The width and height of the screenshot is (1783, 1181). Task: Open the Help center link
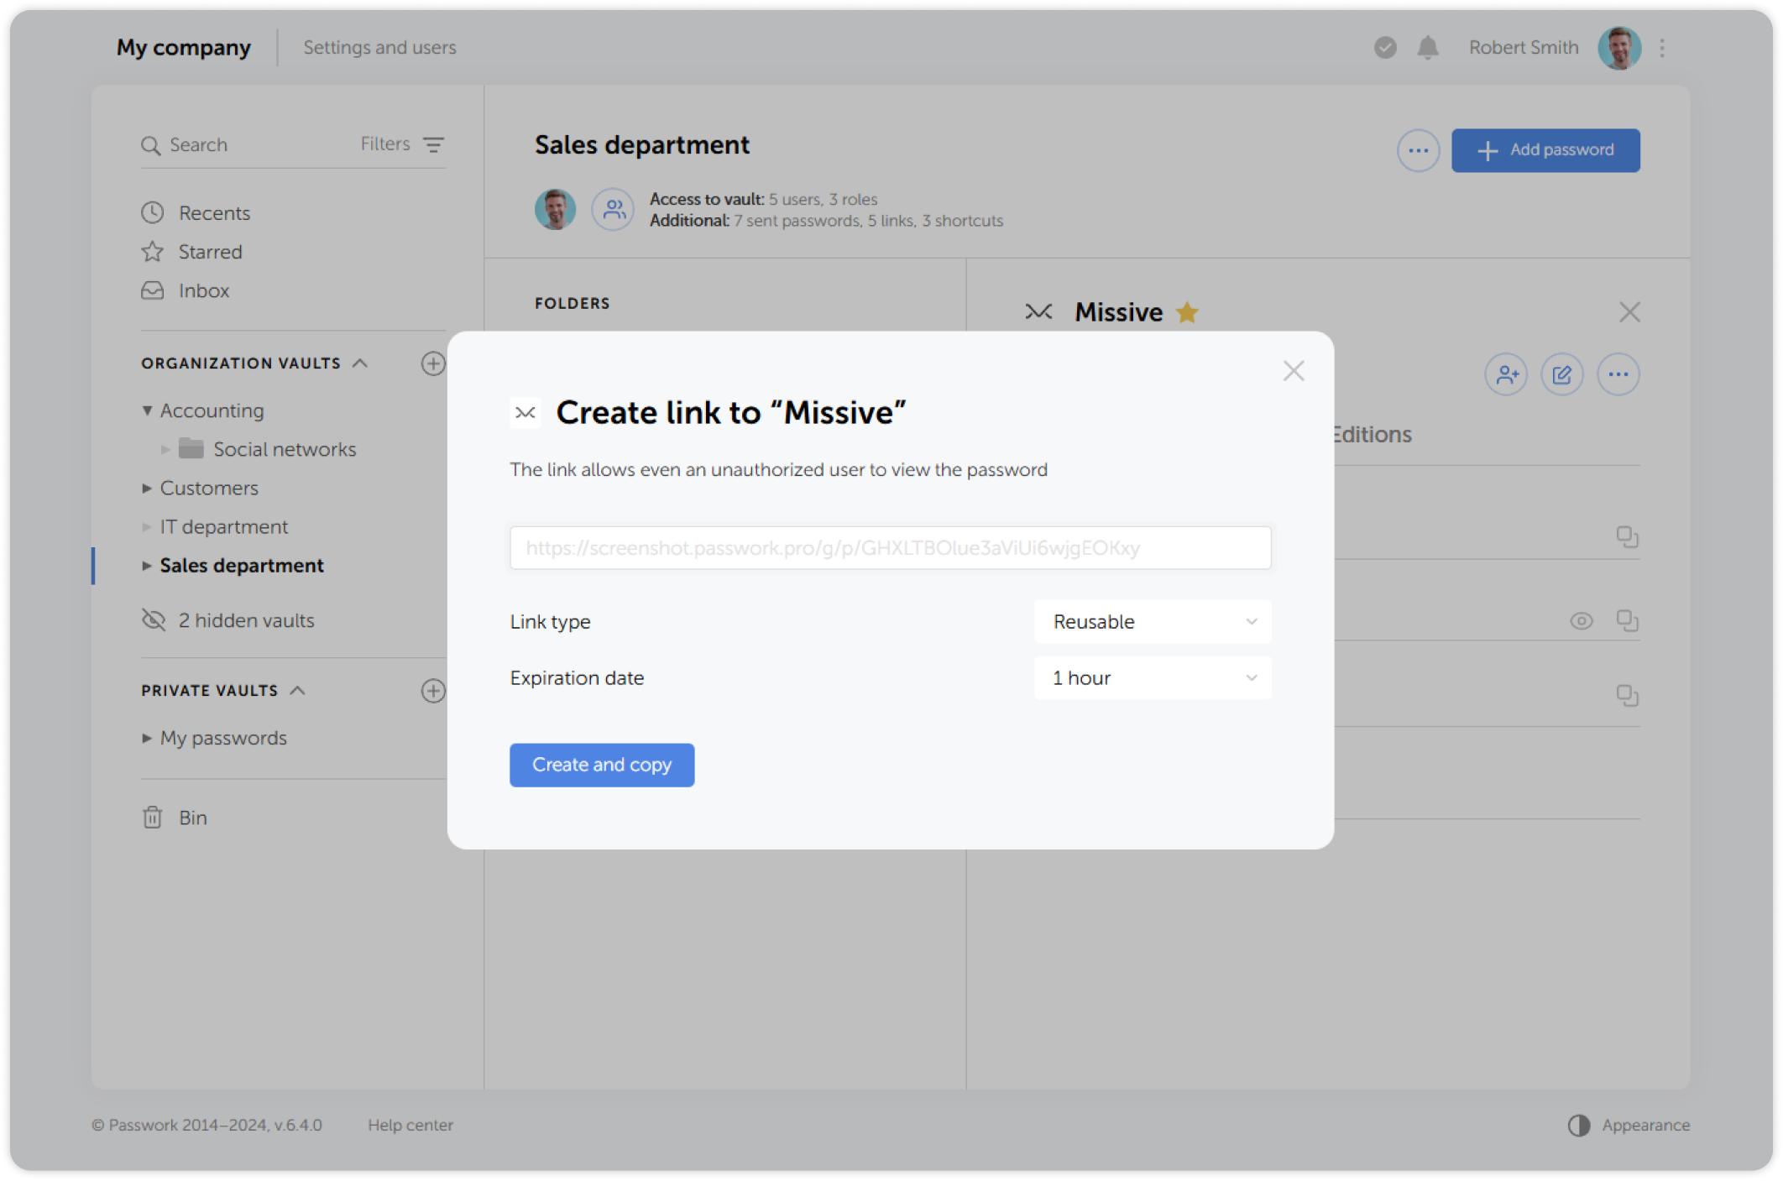point(410,1126)
